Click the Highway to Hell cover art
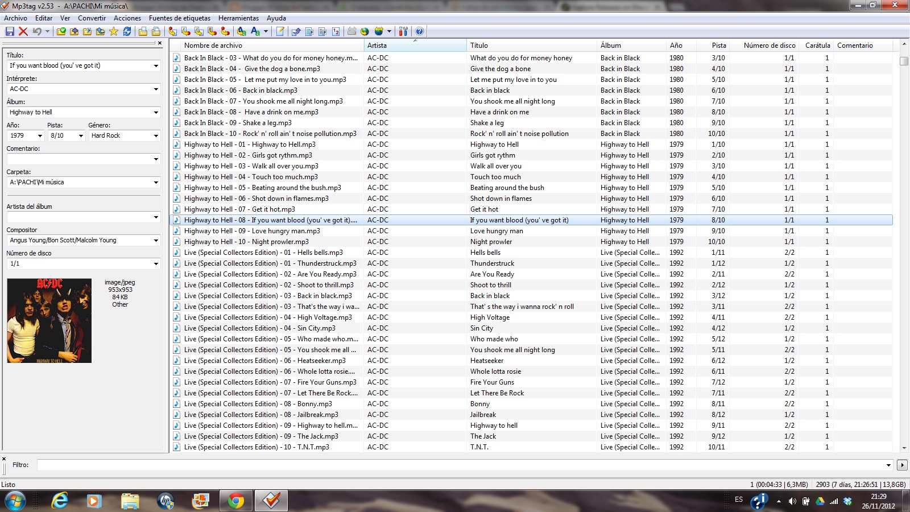This screenshot has width=910, height=512. [49, 321]
